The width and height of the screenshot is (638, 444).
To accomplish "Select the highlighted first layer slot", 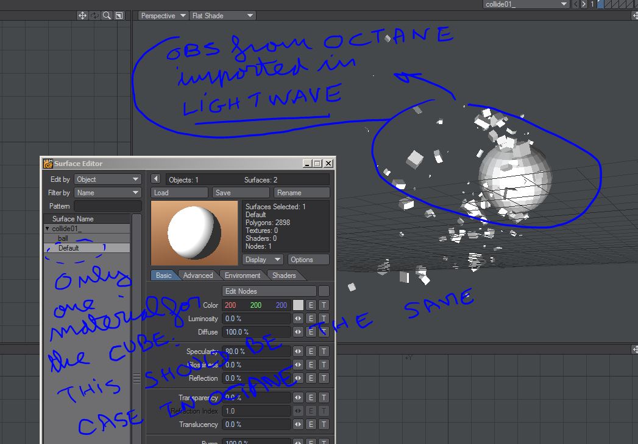I will click(x=600, y=4).
